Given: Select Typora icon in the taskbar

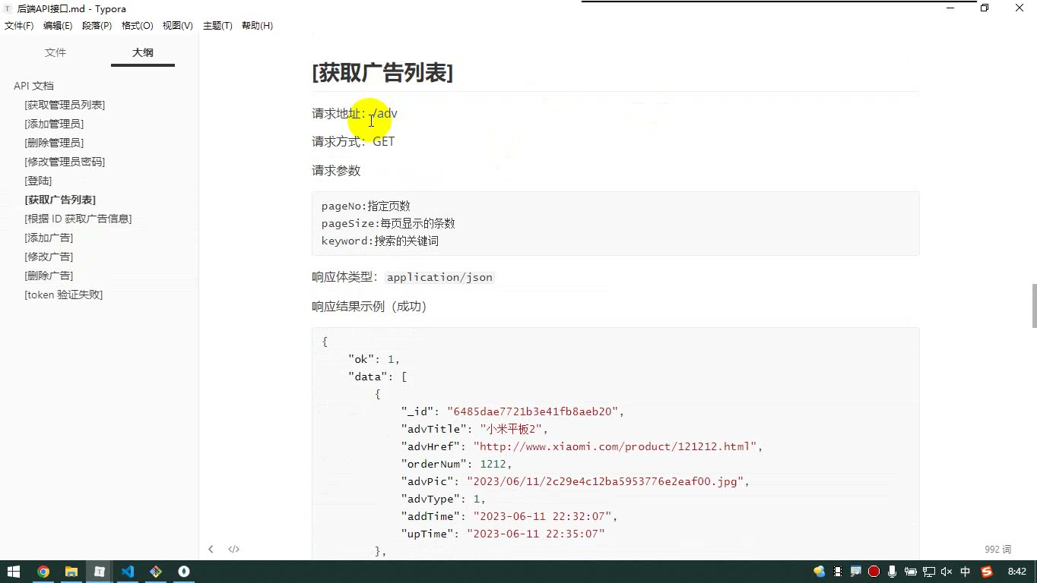Looking at the screenshot, I should [100, 572].
